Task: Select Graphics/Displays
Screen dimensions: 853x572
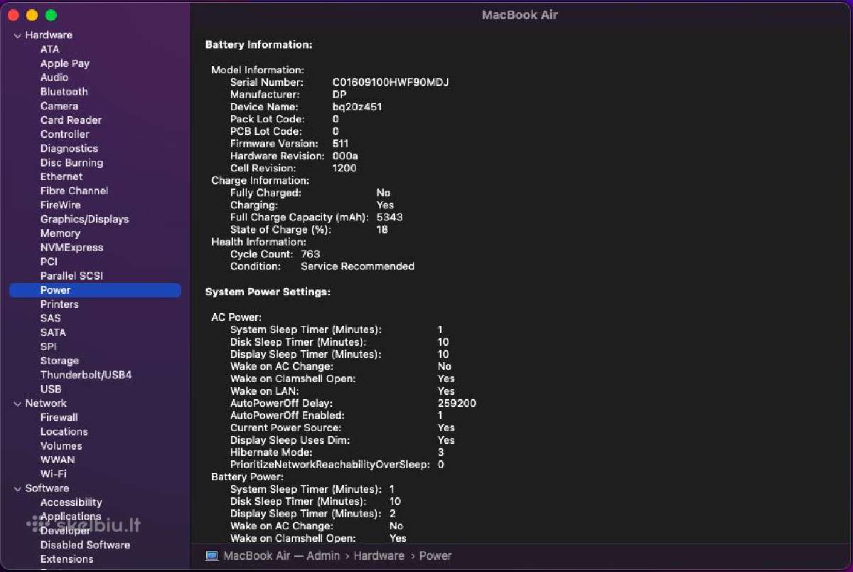Action: point(85,219)
